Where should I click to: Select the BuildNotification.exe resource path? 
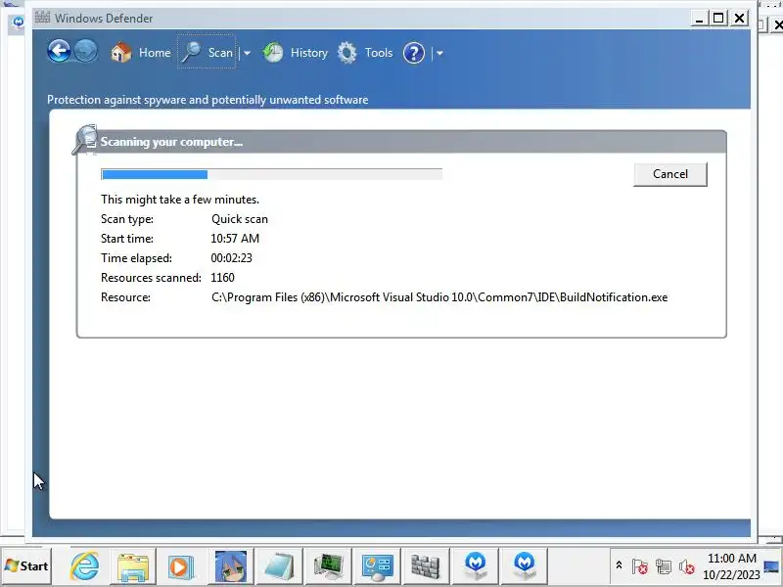(439, 297)
